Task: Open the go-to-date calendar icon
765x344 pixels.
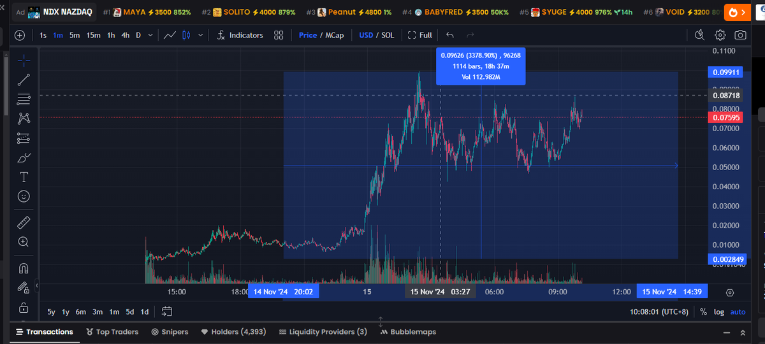Action: click(x=167, y=312)
